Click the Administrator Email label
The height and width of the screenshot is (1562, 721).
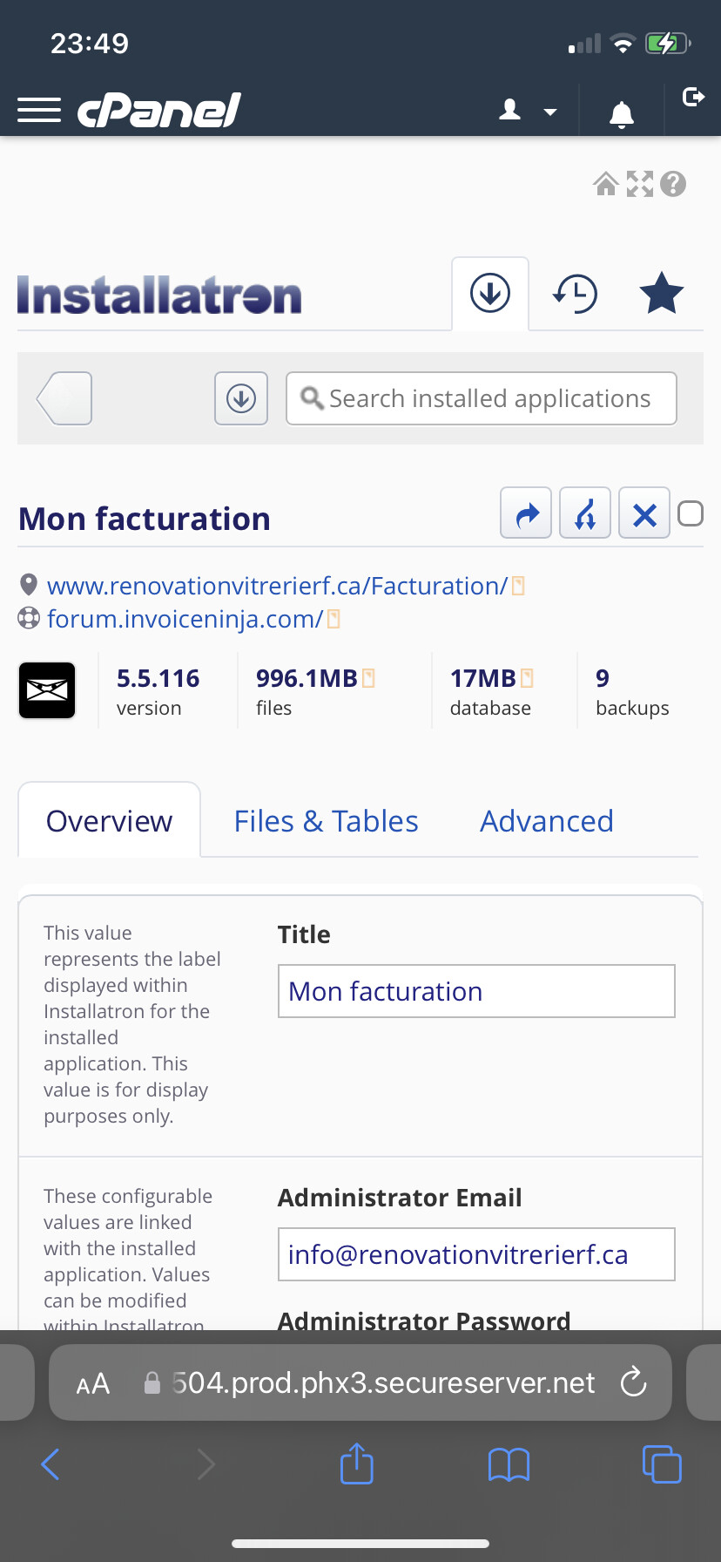click(400, 1198)
